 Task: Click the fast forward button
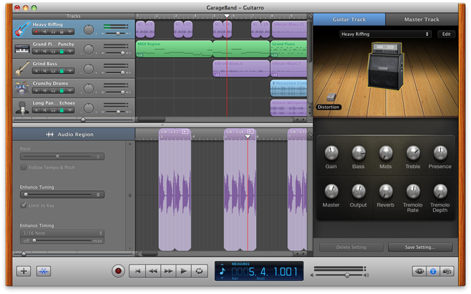168,271
